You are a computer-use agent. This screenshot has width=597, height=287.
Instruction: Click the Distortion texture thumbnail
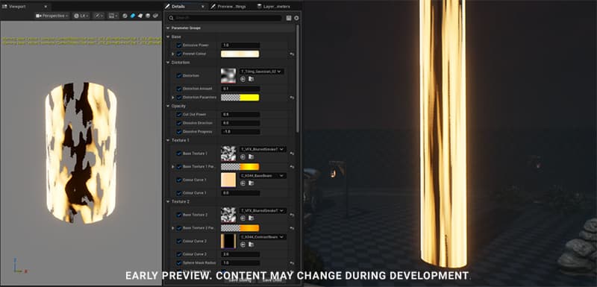click(228, 75)
